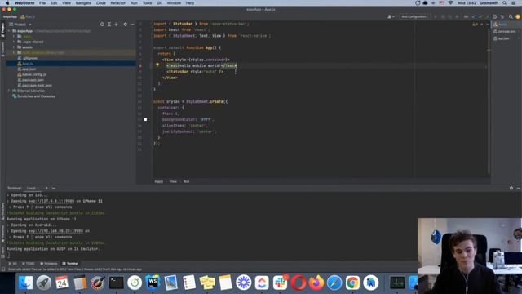522x294 pixels.
Task: Click the View breadcrumb below editor
Action: click(173, 181)
